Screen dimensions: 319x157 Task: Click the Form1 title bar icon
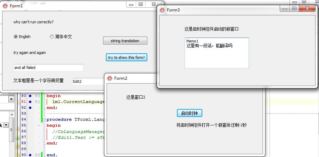5,6
